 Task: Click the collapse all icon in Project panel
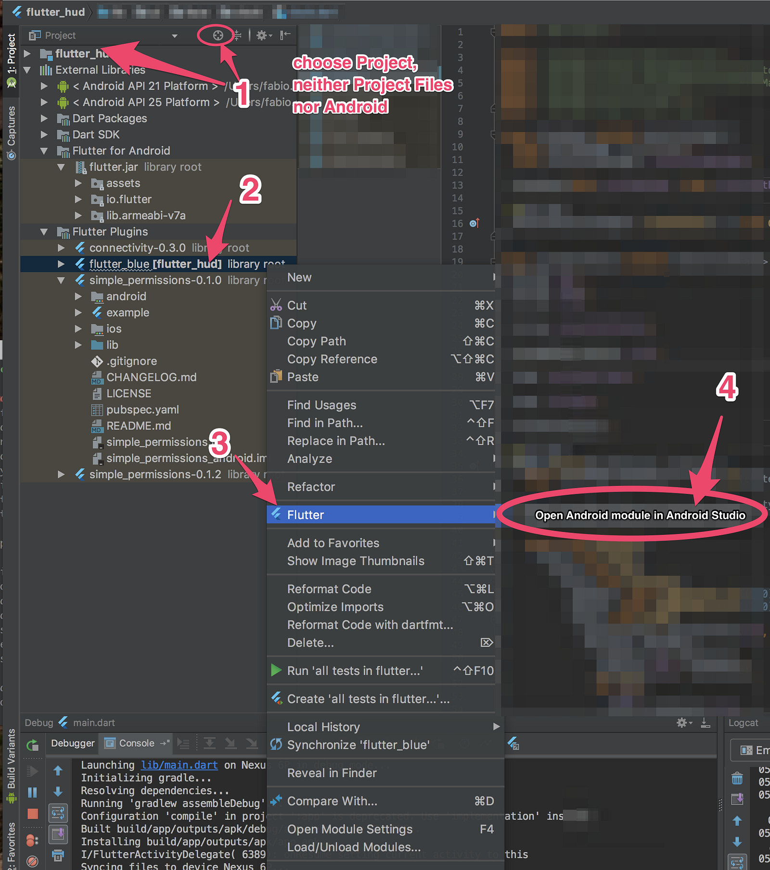coord(237,35)
